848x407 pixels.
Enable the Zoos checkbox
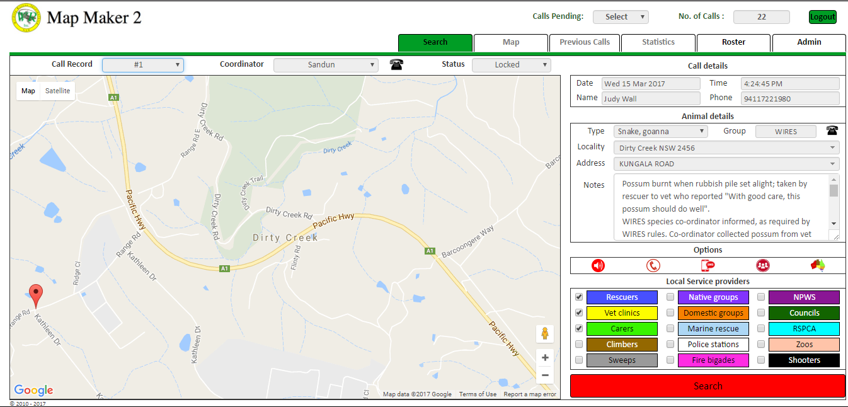pyautogui.click(x=761, y=344)
